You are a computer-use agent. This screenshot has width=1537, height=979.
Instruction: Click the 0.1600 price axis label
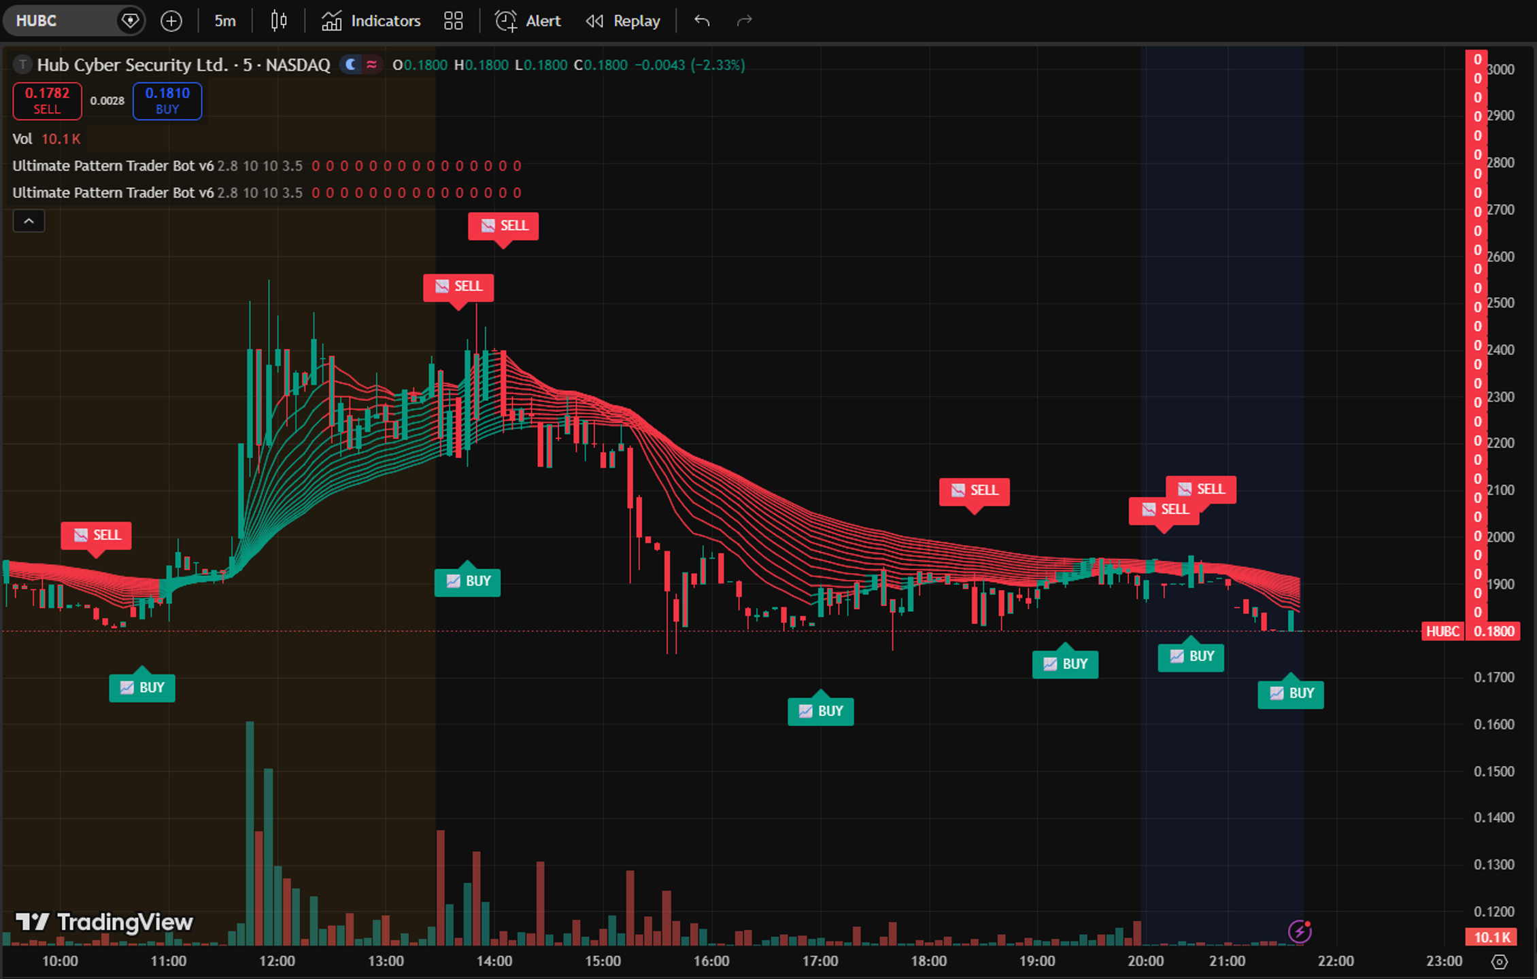pos(1494,724)
